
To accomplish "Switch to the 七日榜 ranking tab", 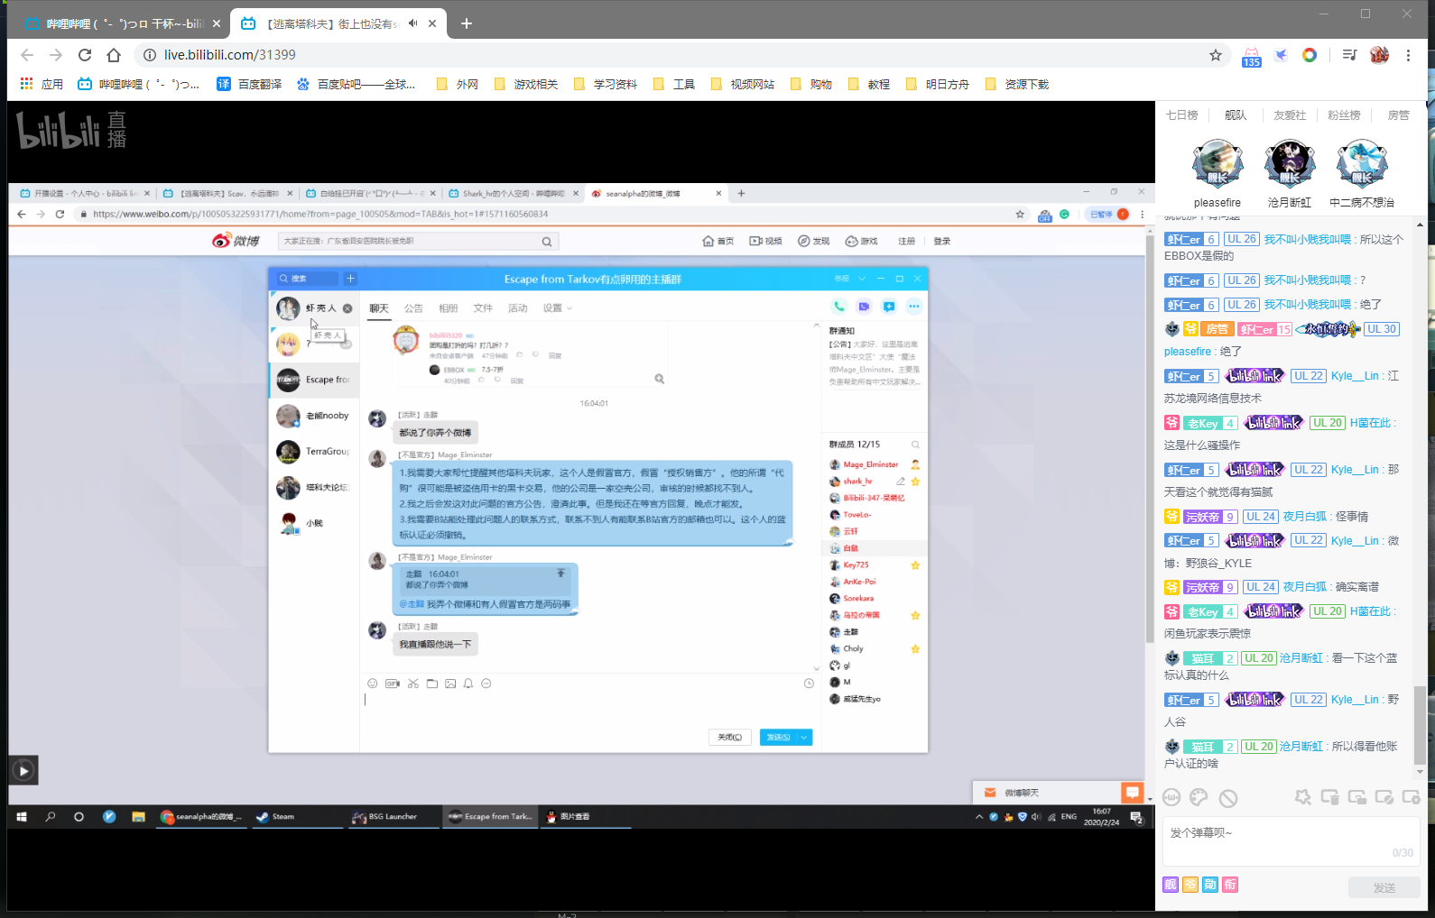I will coord(1181,115).
